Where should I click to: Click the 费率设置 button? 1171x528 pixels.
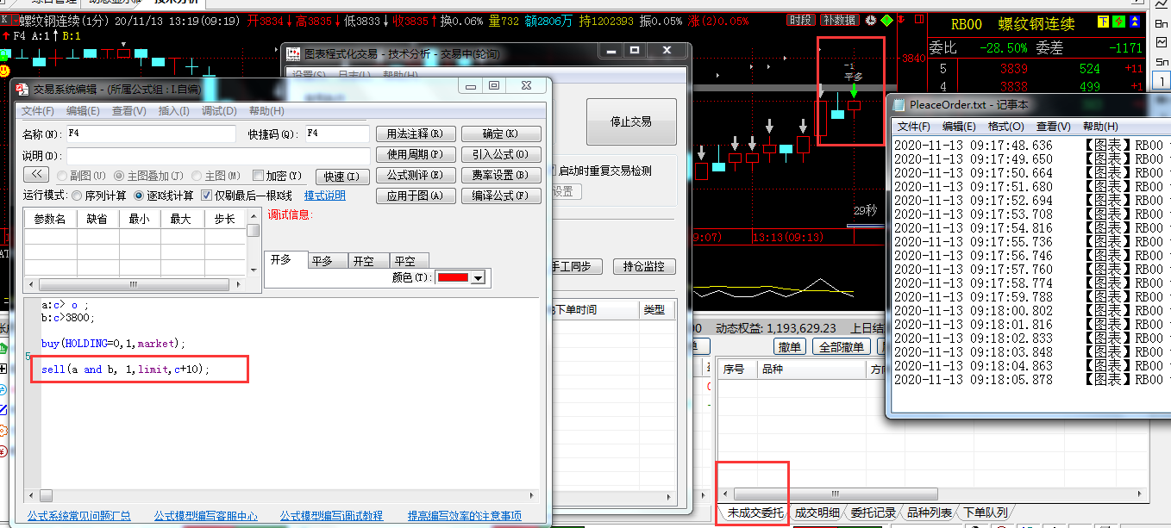click(501, 176)
